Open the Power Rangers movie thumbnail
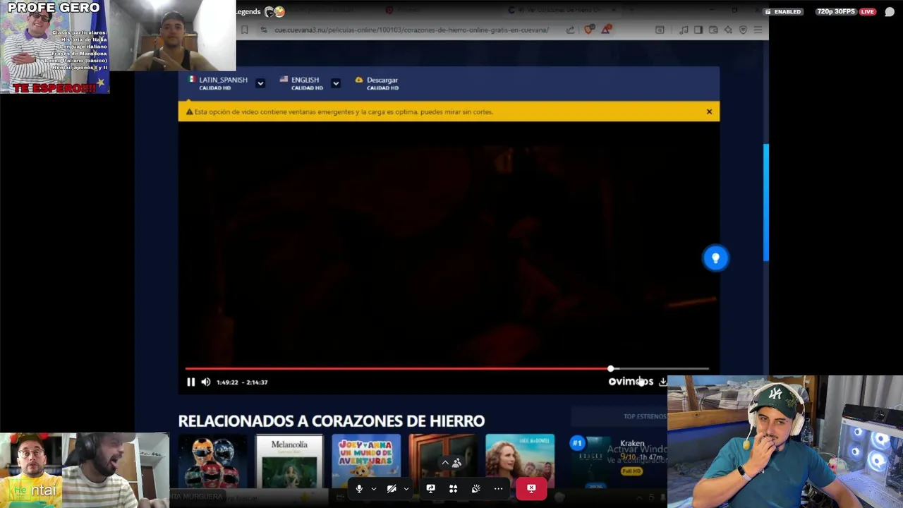Image resolution: width=903 pixels, height=508 pixels. 212,461
